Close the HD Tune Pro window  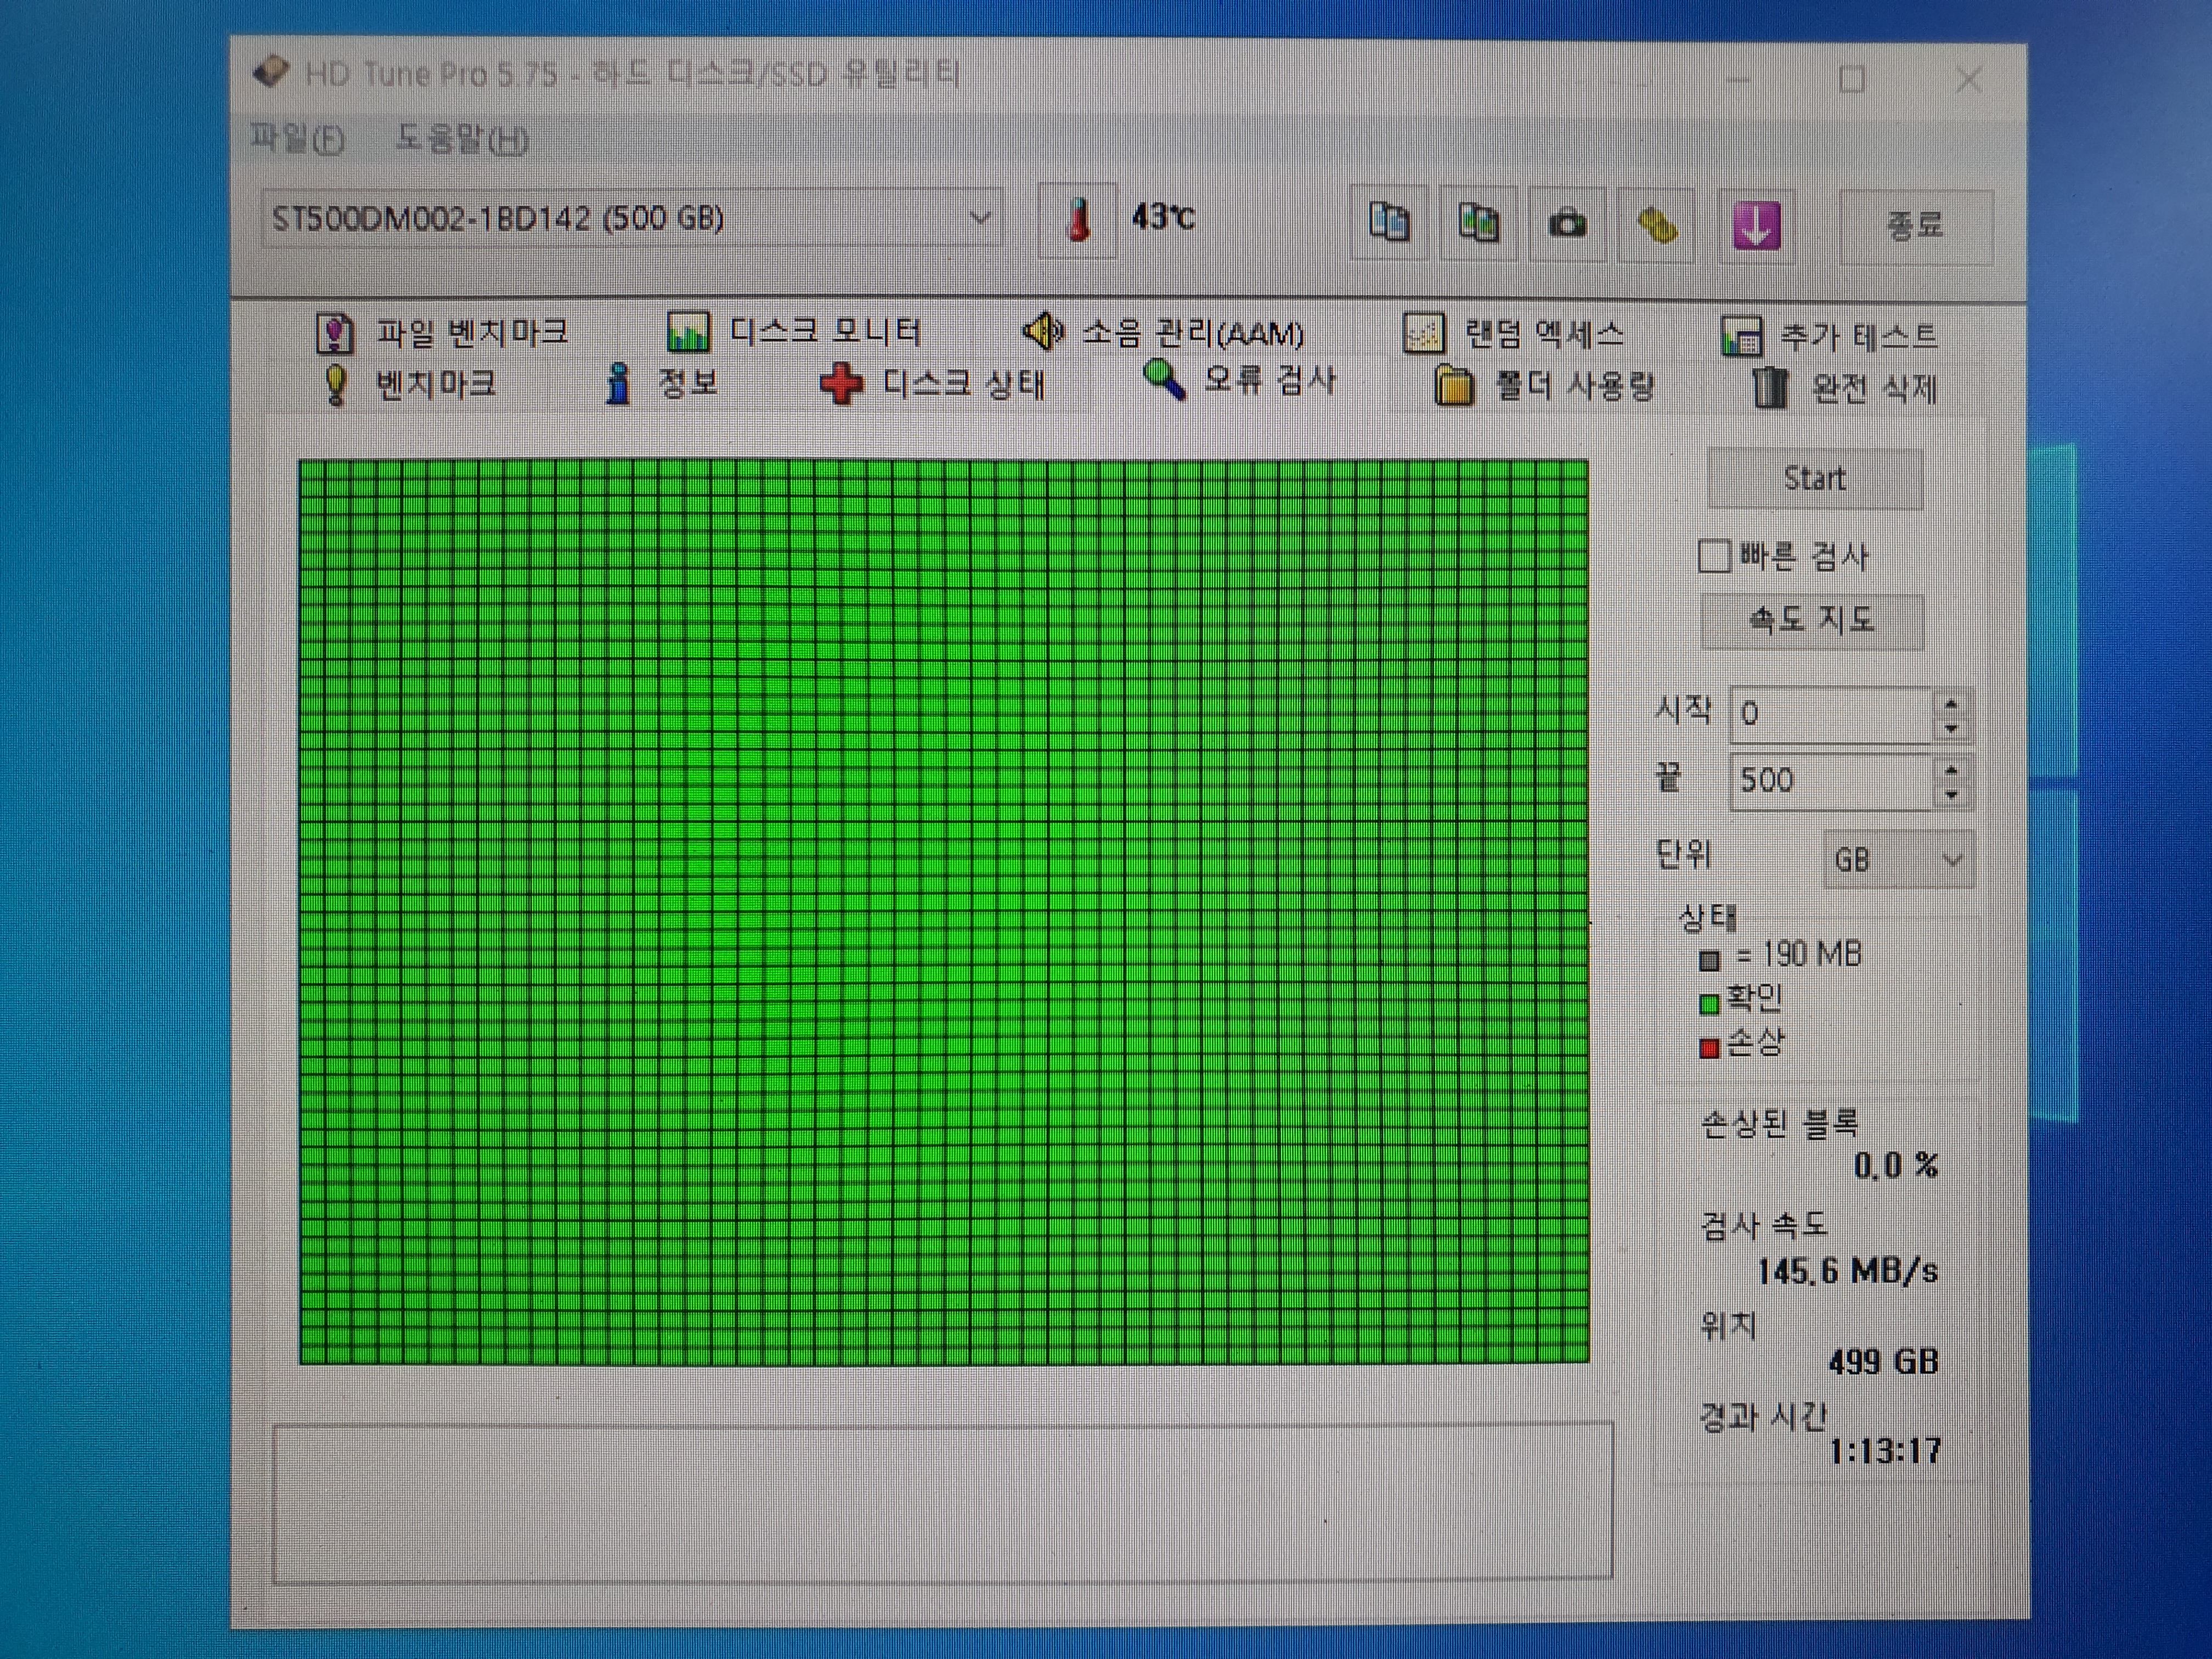[1968, 79]
